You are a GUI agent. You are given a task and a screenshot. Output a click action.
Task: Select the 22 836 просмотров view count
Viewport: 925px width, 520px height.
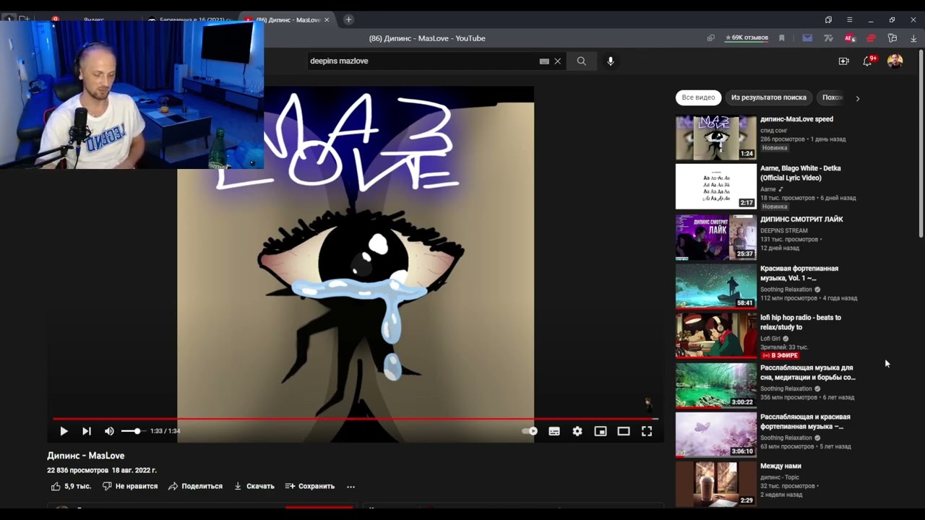tap(78, 470)
